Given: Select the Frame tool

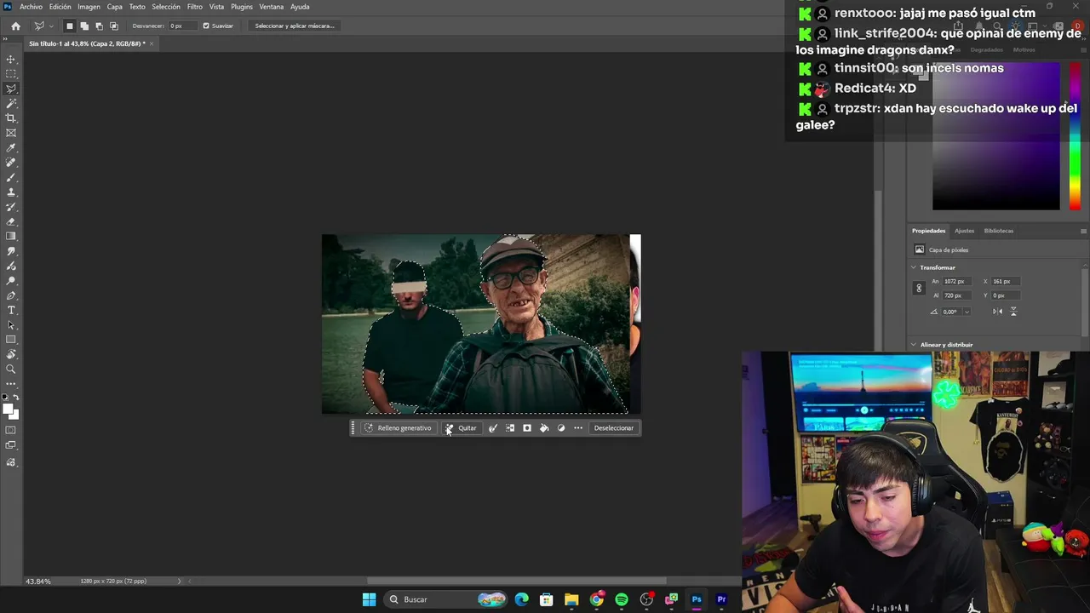Looking at the screenshot, I should [x=11, y=133].
